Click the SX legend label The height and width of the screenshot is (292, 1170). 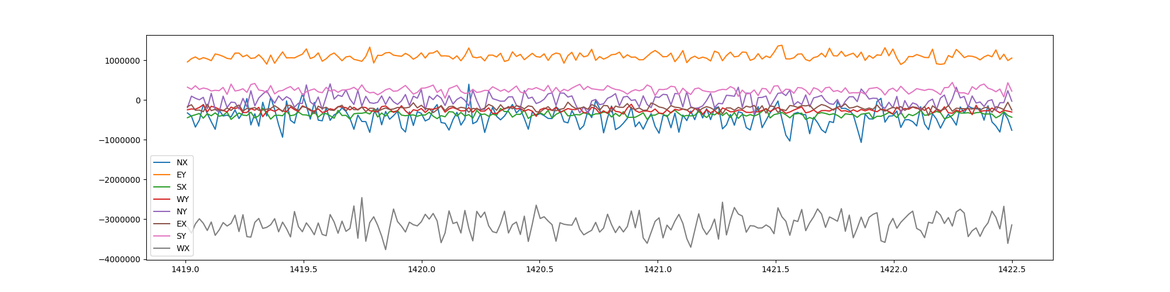point(182,187)
